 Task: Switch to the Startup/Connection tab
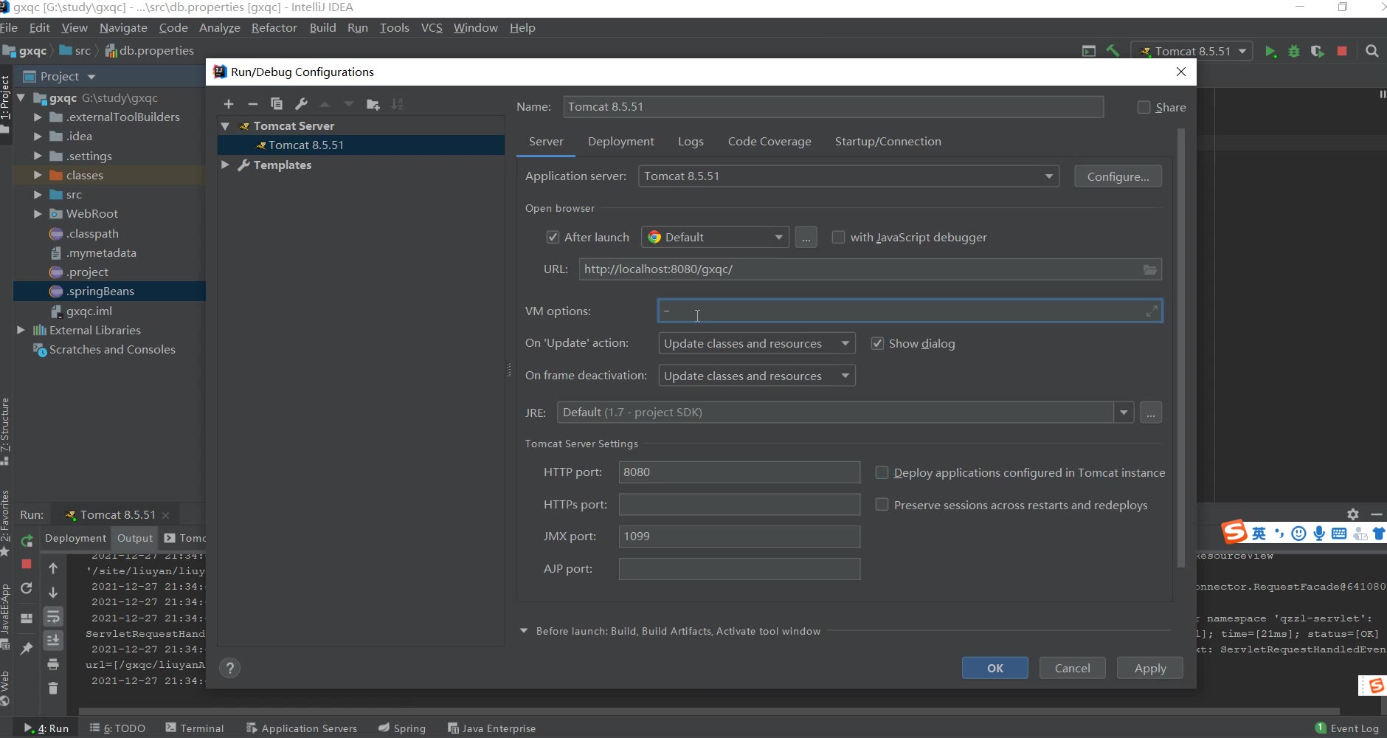(888, 142)
